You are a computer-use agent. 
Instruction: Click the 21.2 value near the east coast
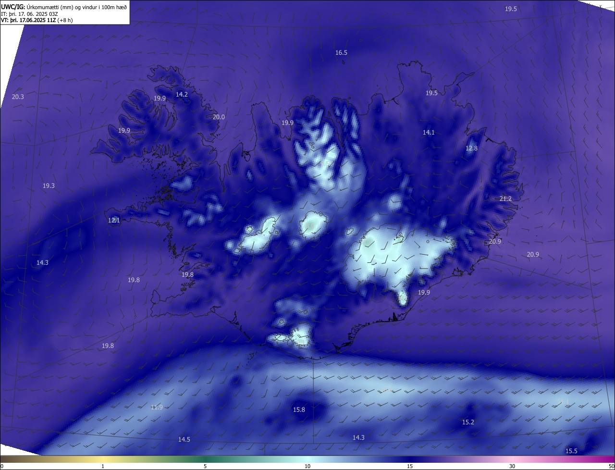click(505, 199)
